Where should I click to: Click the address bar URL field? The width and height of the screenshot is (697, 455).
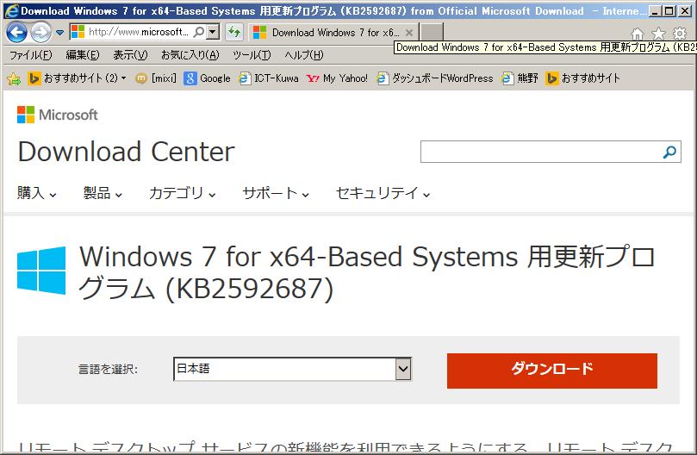138,32
